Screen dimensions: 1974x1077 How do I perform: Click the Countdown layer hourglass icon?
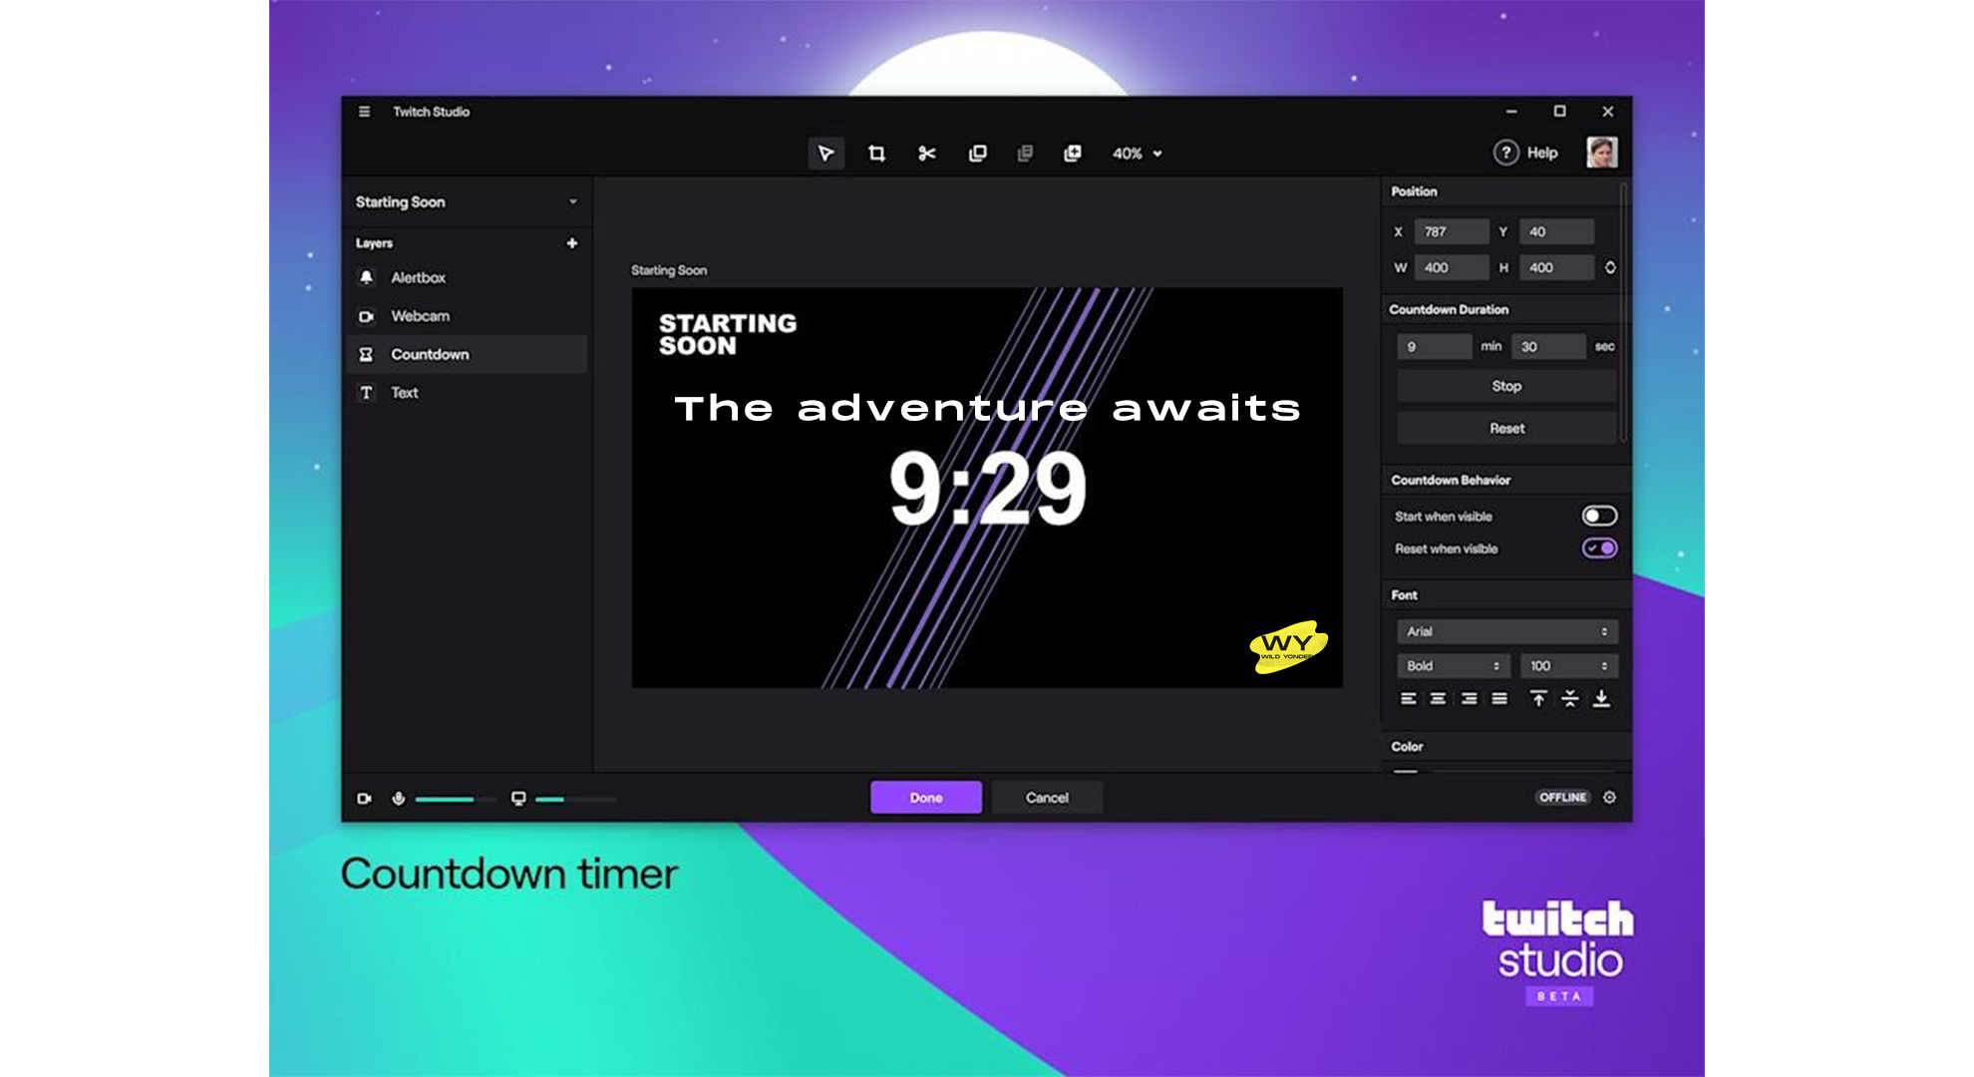[x=367, y=354]
